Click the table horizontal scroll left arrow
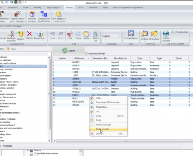The width and height of the screenshot is (193, 156). 55,141
